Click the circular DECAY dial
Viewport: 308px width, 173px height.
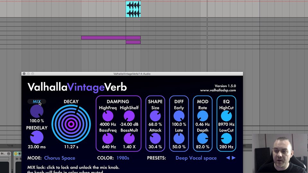(x=71, y=124)
